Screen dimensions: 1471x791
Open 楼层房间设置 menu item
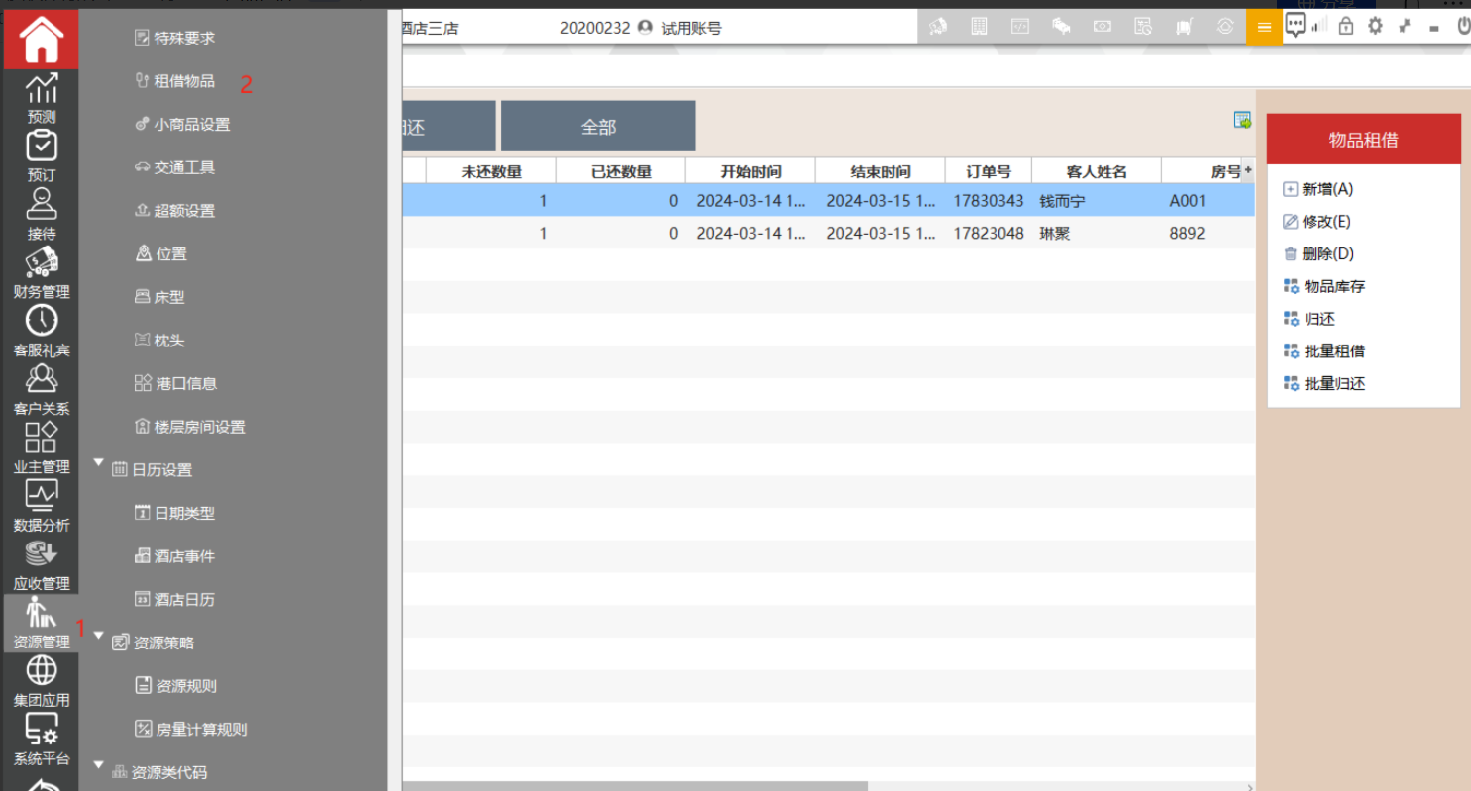point(199,427)
